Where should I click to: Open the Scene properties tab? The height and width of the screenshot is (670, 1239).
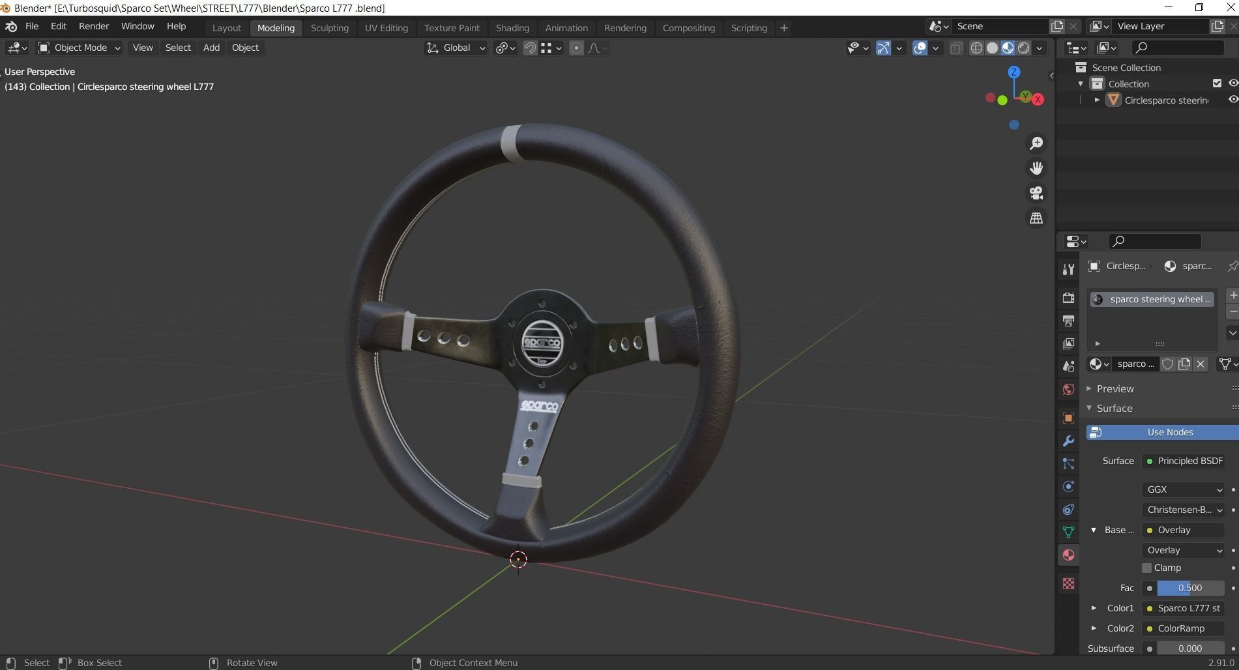point(1068,366)
